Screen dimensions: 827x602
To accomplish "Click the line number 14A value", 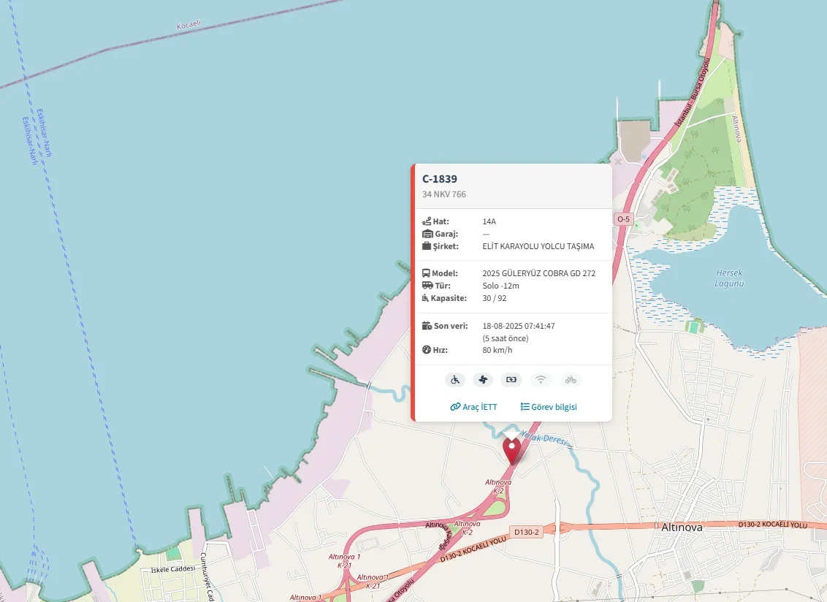I will coord(489,221).
